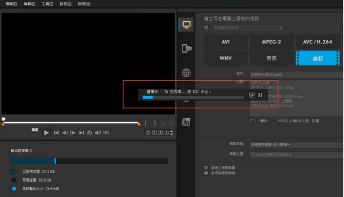
Task: Tick the checkbox above the AVI format
Action: pyautogui.click(x=206, y=28)
